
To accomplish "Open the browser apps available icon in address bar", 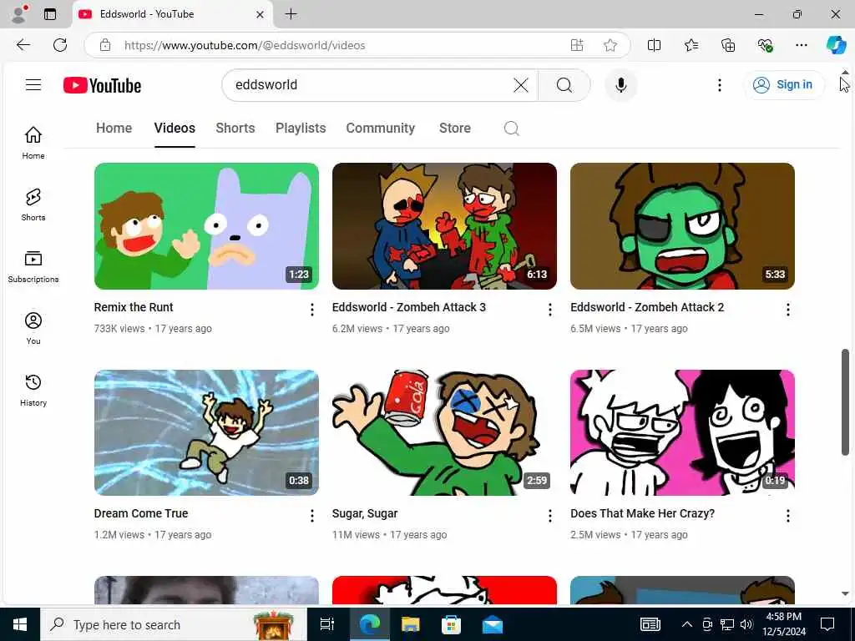I will (577, 45).
